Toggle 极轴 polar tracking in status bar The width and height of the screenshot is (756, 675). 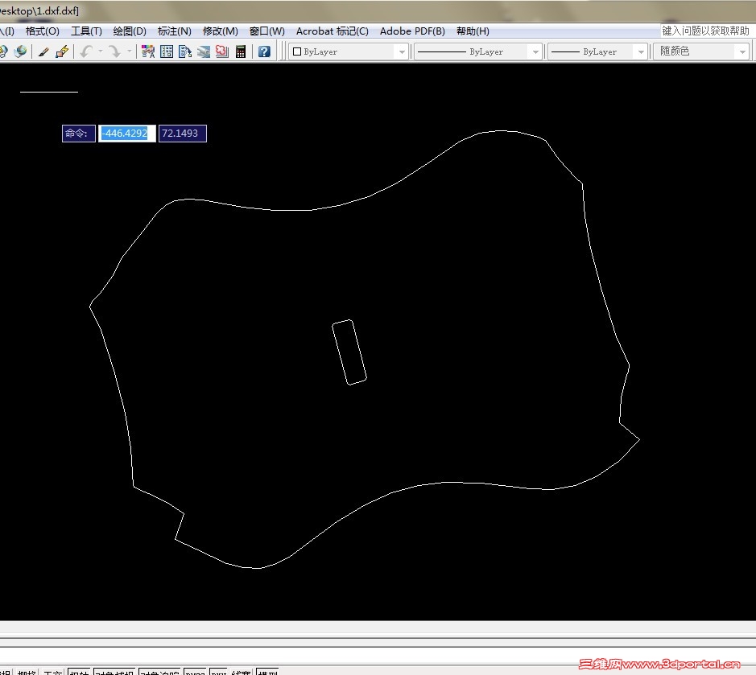pos(79,672)
